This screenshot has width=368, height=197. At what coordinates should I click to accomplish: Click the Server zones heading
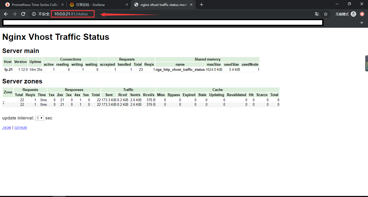click(x=22, y=81)
